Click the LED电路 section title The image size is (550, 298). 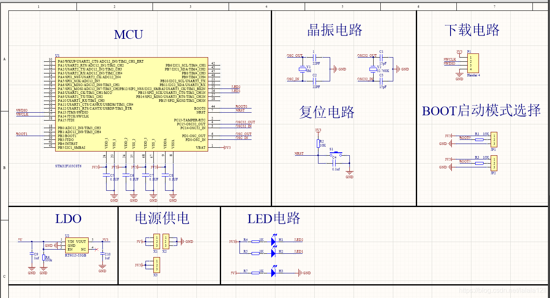(274, 218)
